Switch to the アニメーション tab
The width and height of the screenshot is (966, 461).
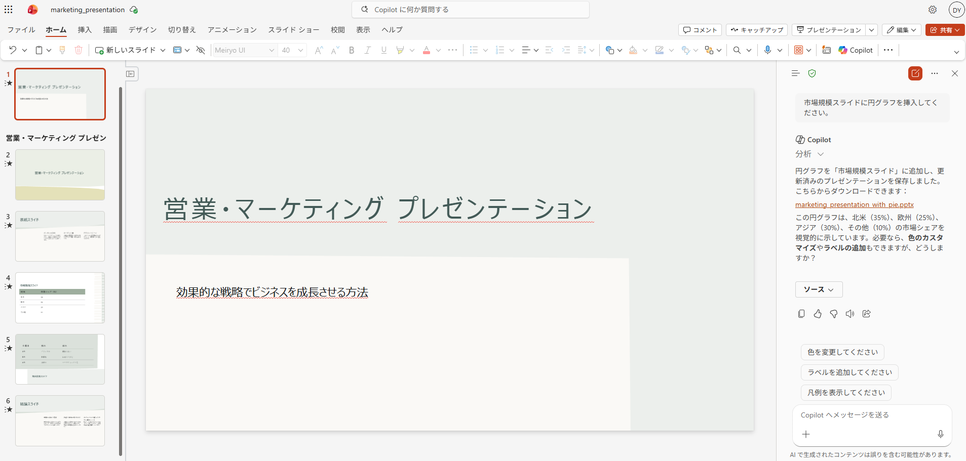pos(232,30)
